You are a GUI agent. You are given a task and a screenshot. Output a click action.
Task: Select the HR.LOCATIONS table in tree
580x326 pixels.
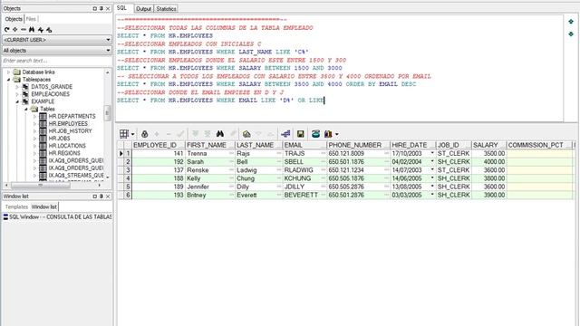click(x=67, y=146)
